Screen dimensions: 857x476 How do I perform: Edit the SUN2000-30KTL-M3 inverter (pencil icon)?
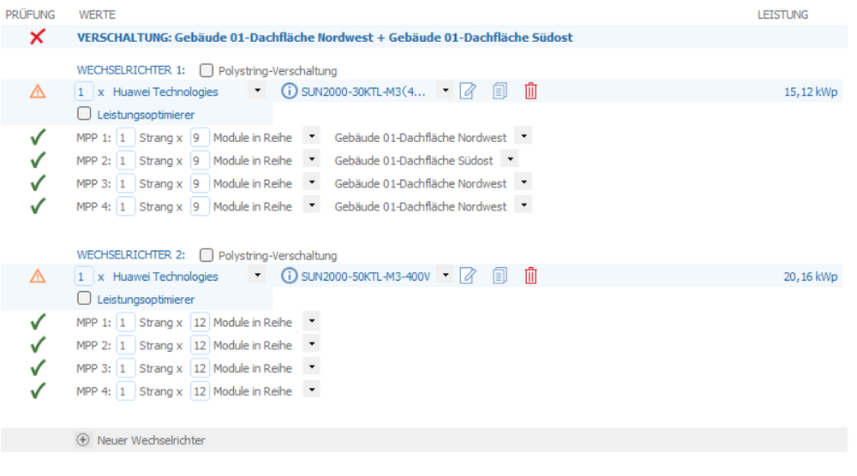click(468, 92)
